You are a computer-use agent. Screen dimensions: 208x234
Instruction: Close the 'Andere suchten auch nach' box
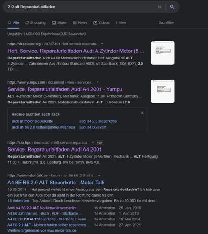pos(142,113)
